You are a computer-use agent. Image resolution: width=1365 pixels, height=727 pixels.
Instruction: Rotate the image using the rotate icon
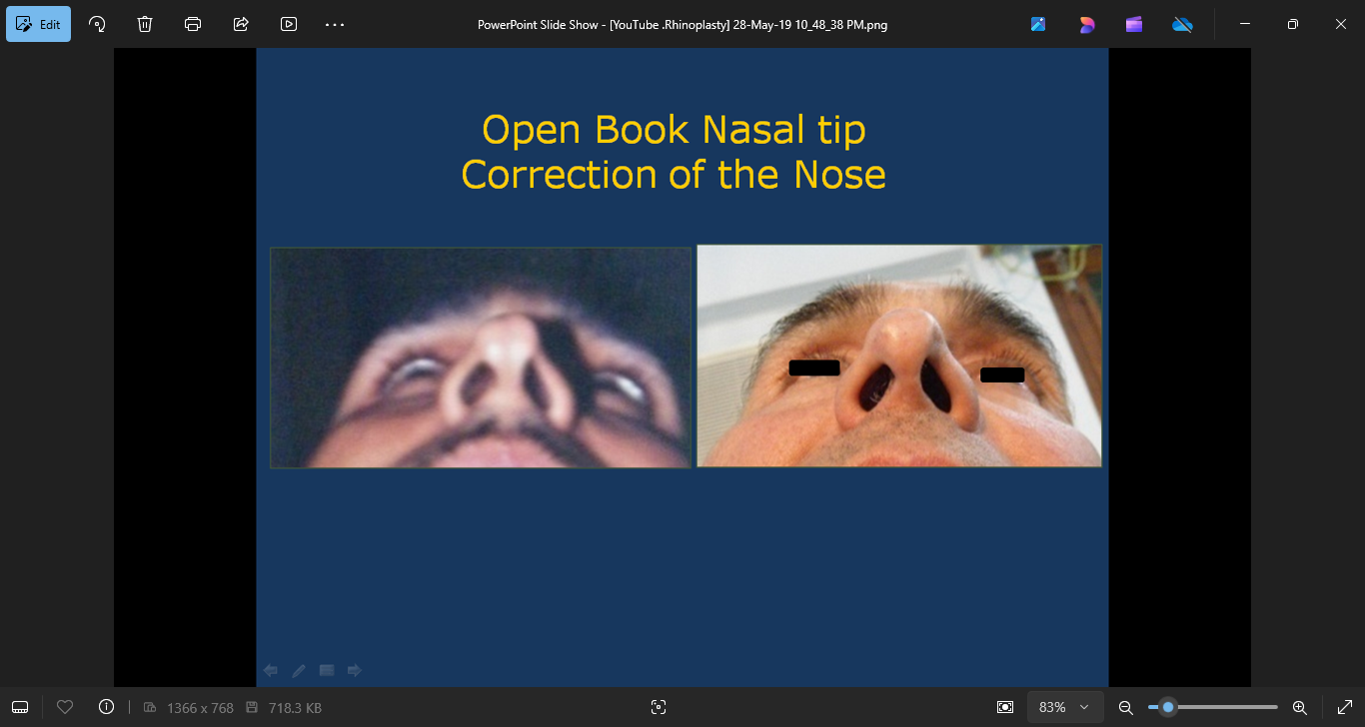click(x=97, y=24)
